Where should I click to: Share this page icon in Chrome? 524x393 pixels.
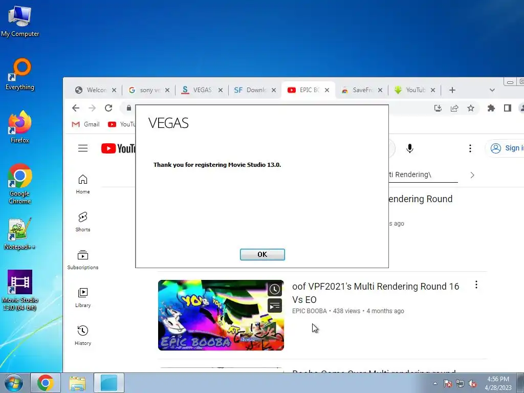point(454,108)
